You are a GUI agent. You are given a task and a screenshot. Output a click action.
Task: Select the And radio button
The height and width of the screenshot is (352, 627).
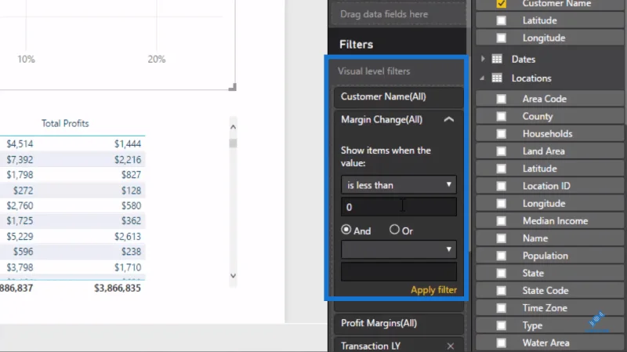tap(346, 230)
